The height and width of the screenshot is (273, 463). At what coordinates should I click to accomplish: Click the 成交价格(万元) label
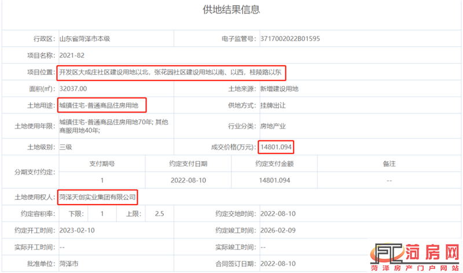coord(233,147)
